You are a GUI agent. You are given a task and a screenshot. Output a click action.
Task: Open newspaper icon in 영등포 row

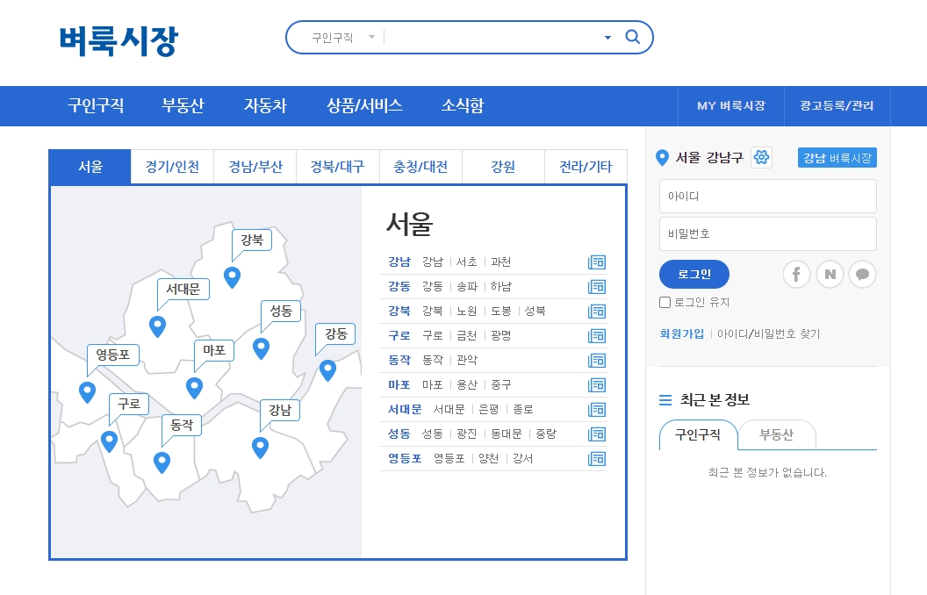[x=597, y=459]
